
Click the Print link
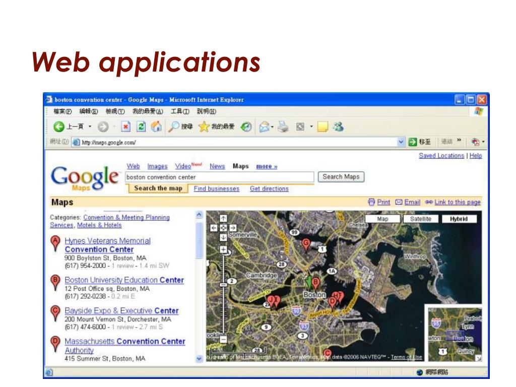[383, 202]
